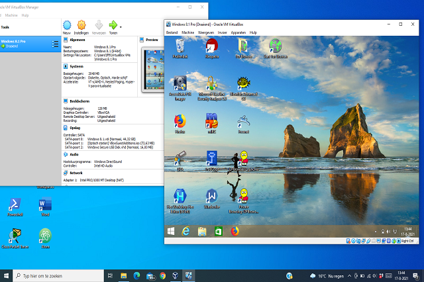Open the Apparaten menu in the VM window

pos(238,32)
